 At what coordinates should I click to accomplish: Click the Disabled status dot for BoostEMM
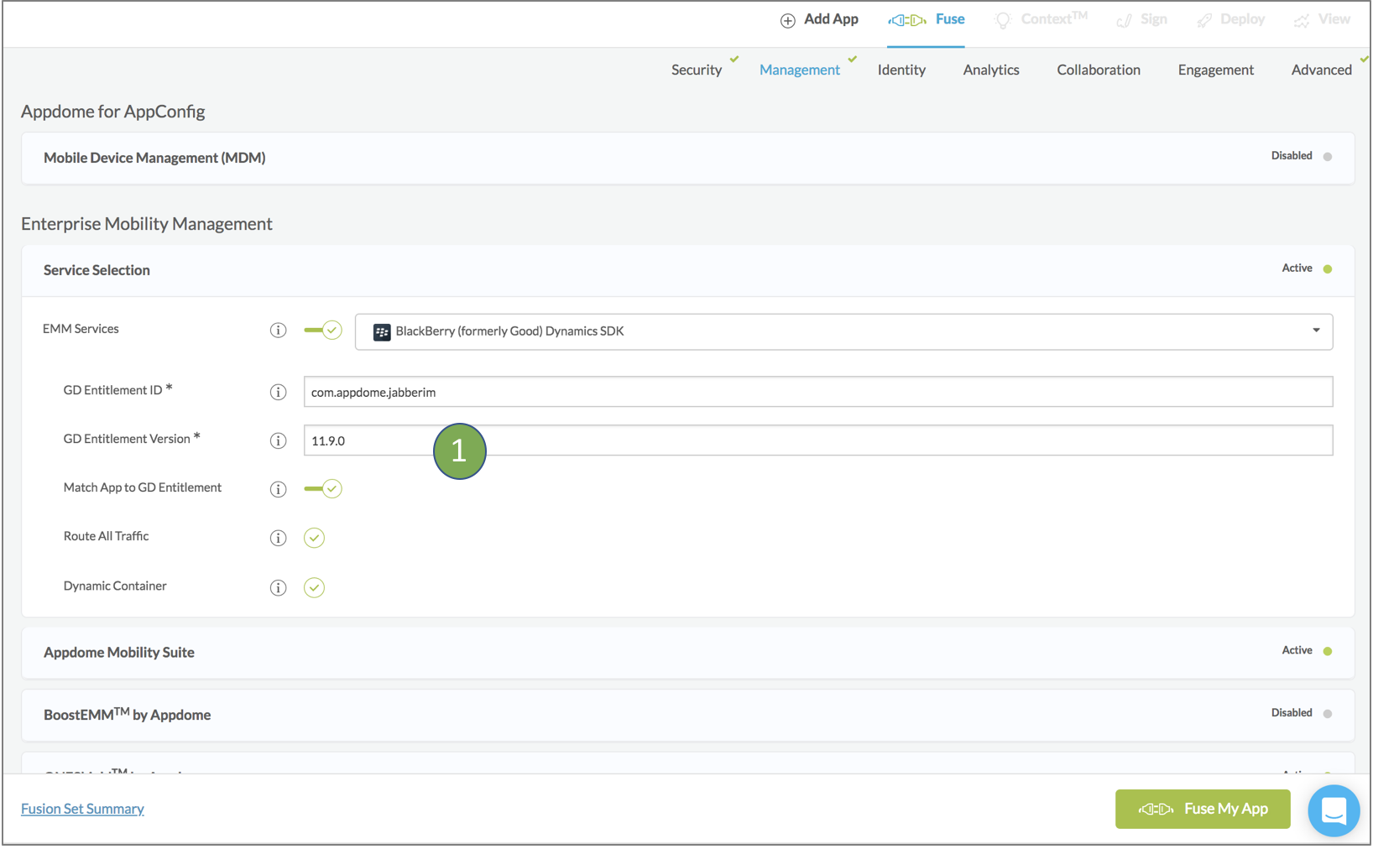point(1328,714)
